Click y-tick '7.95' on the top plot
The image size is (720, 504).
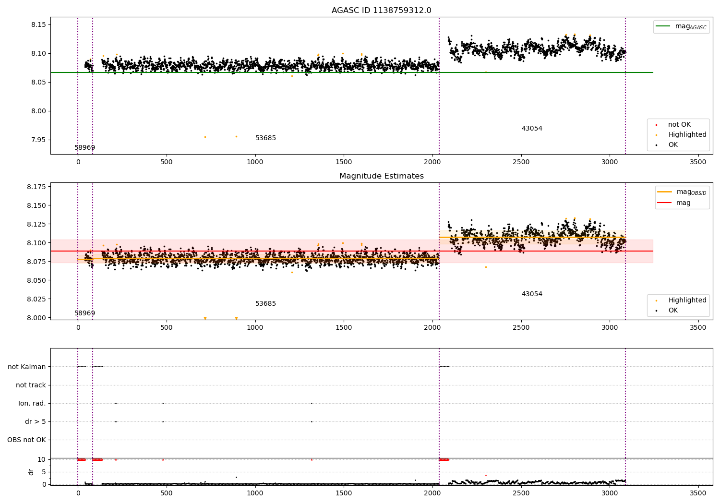(38, 140)
